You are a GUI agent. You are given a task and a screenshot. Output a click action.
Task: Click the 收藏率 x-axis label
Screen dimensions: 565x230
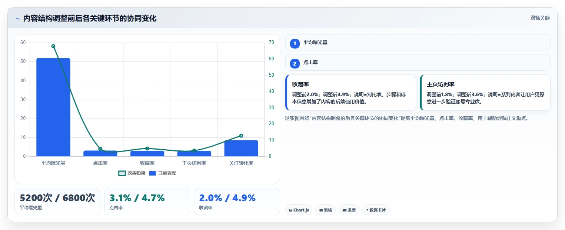click(147, 163)
